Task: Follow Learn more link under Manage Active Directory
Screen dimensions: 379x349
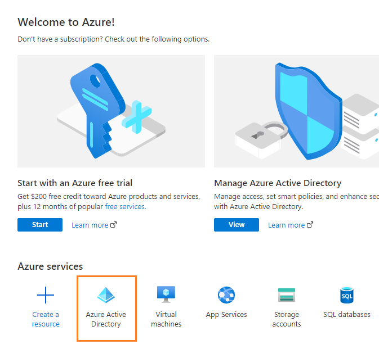Action: click(286, 225)
